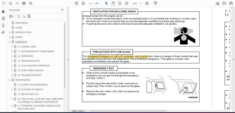
Task: Select MAINTENANCE bookmark label
Action: coord(23,80)
